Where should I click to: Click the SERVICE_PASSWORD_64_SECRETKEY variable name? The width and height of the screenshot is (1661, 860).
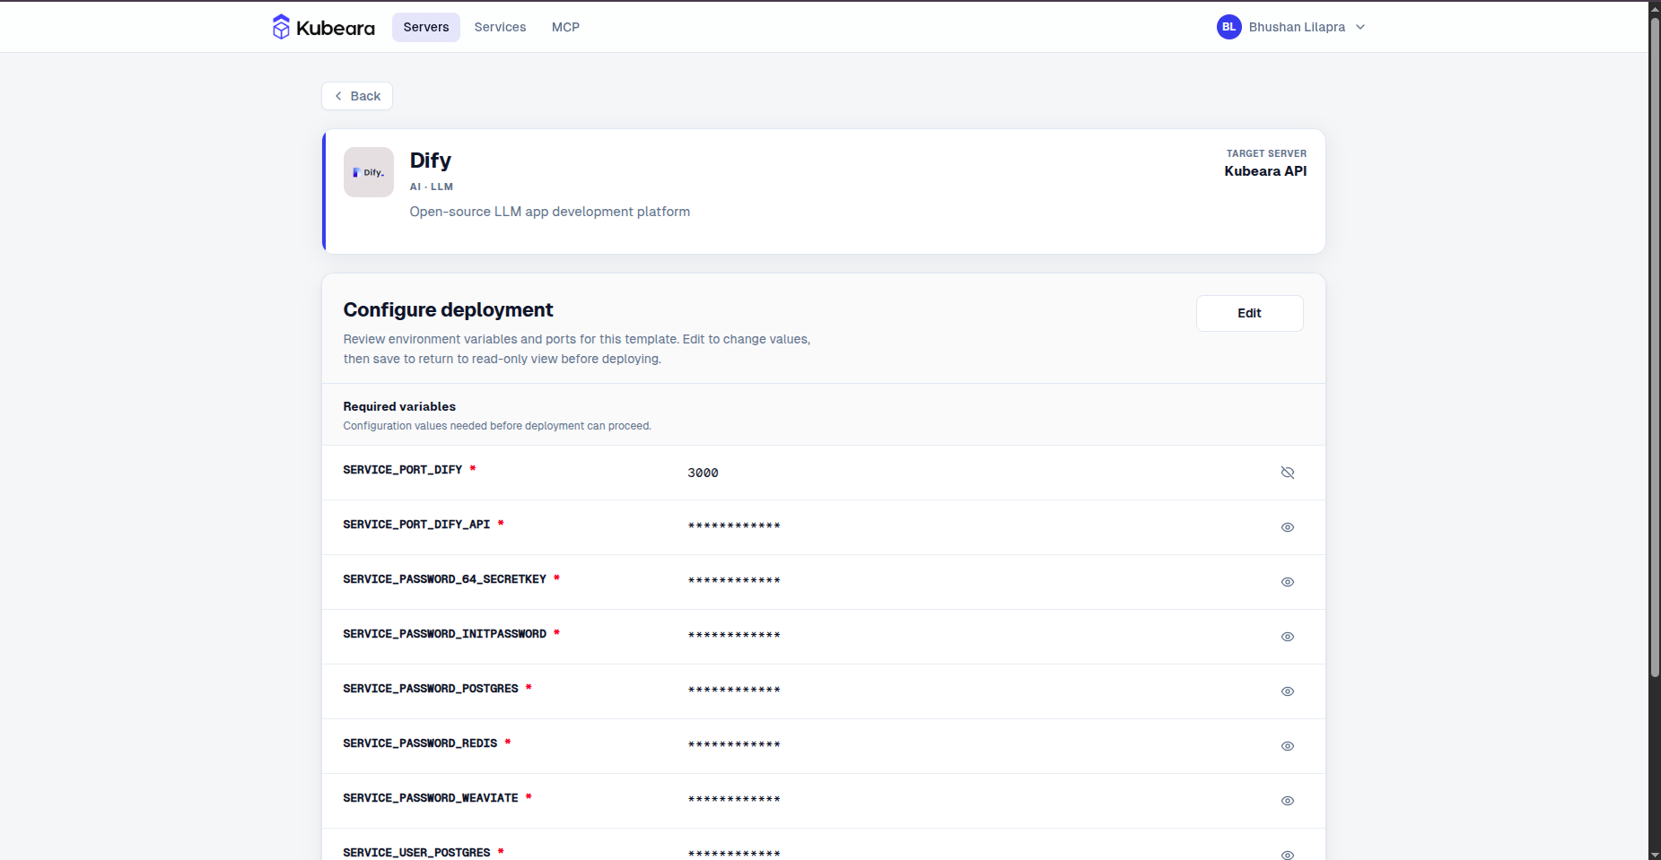coord(445,579)
